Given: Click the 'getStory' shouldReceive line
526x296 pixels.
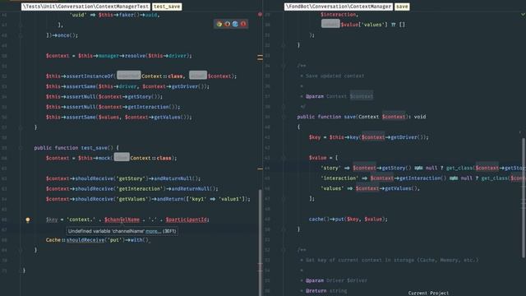Looking at the screenshot, I should 123,178.
